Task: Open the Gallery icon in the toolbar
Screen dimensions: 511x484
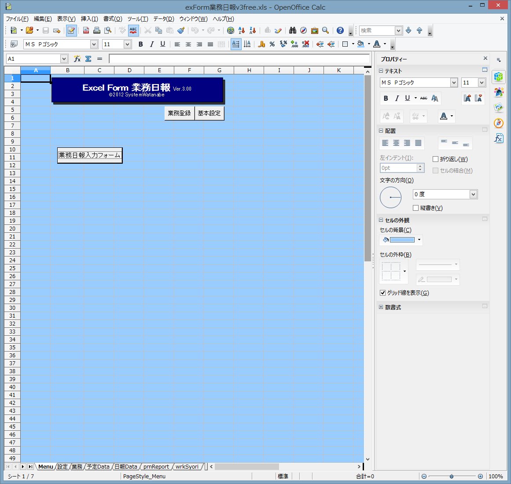Action: point(315,31)
